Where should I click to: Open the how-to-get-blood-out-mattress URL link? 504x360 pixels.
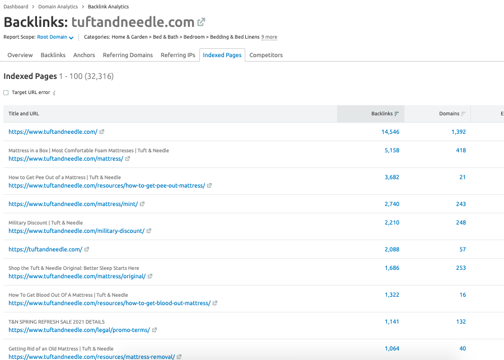109,303
